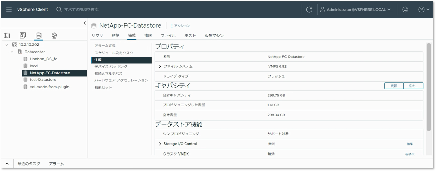Switch to the 構成 tab
Screen dimensions: 436x171
coord(132,36)
